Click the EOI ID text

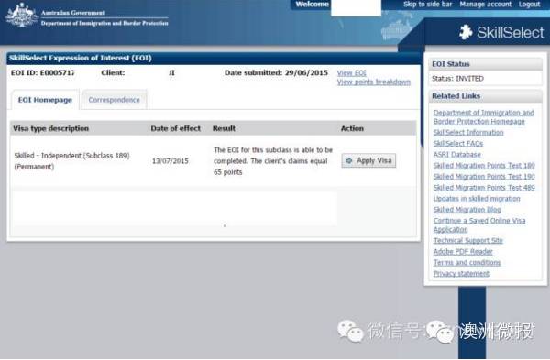42,73
